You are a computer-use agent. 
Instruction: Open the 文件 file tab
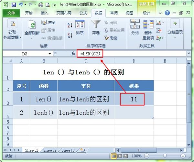tap(11, 13)
